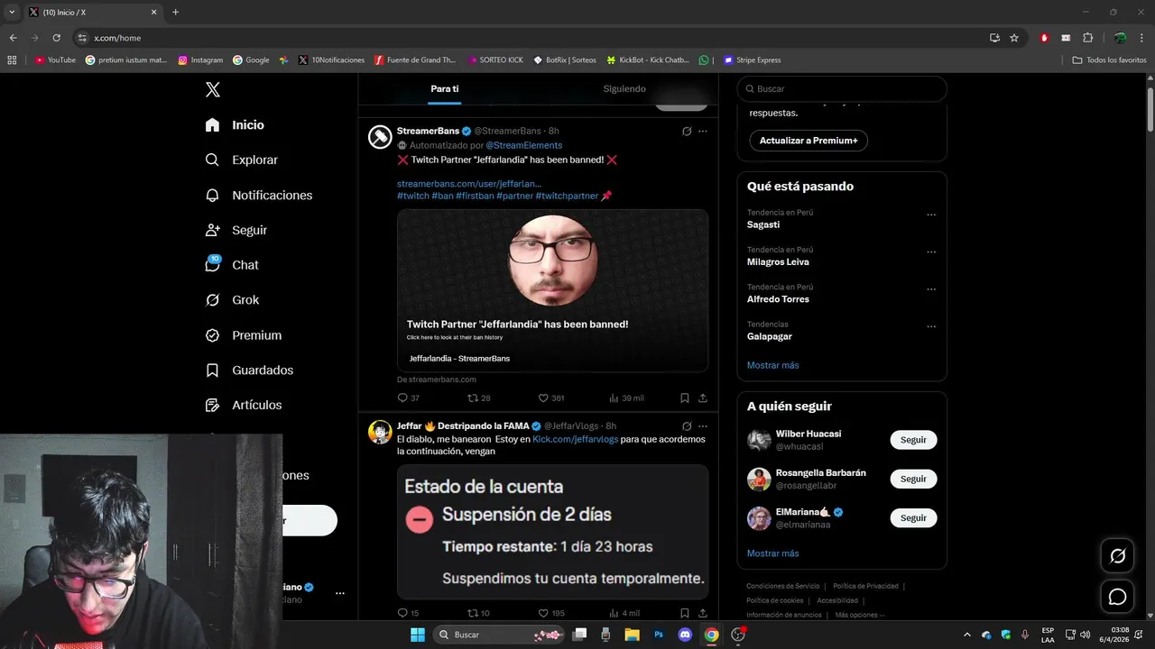
Task: Click the X search Buscar field
Action: [x=842, y=88]
